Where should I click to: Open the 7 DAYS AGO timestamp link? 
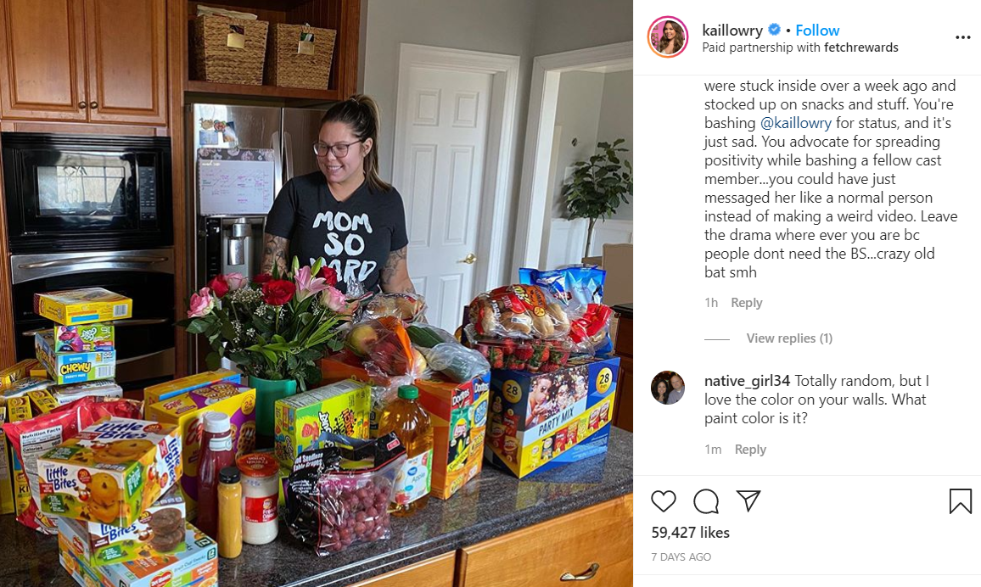(x=681, y=557)
